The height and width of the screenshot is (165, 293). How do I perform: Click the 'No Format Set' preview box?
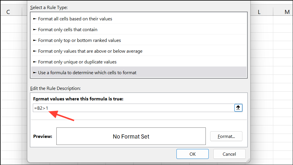pyautogui.click(x=131, y=136)
